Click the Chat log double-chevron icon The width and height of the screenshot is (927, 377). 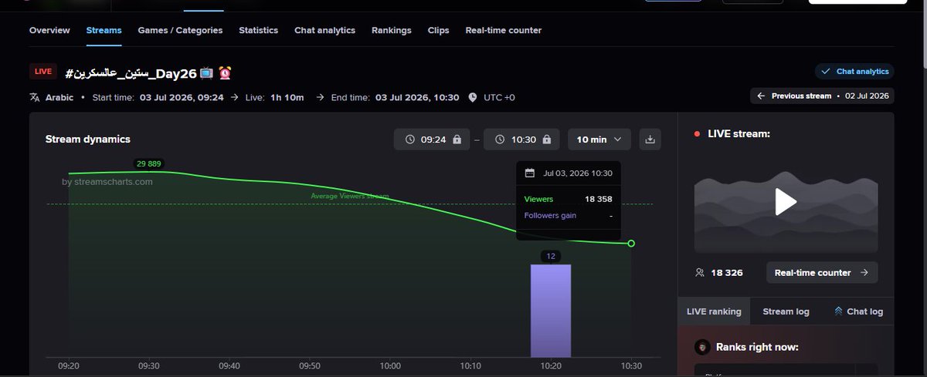click(x=838, y=311)
